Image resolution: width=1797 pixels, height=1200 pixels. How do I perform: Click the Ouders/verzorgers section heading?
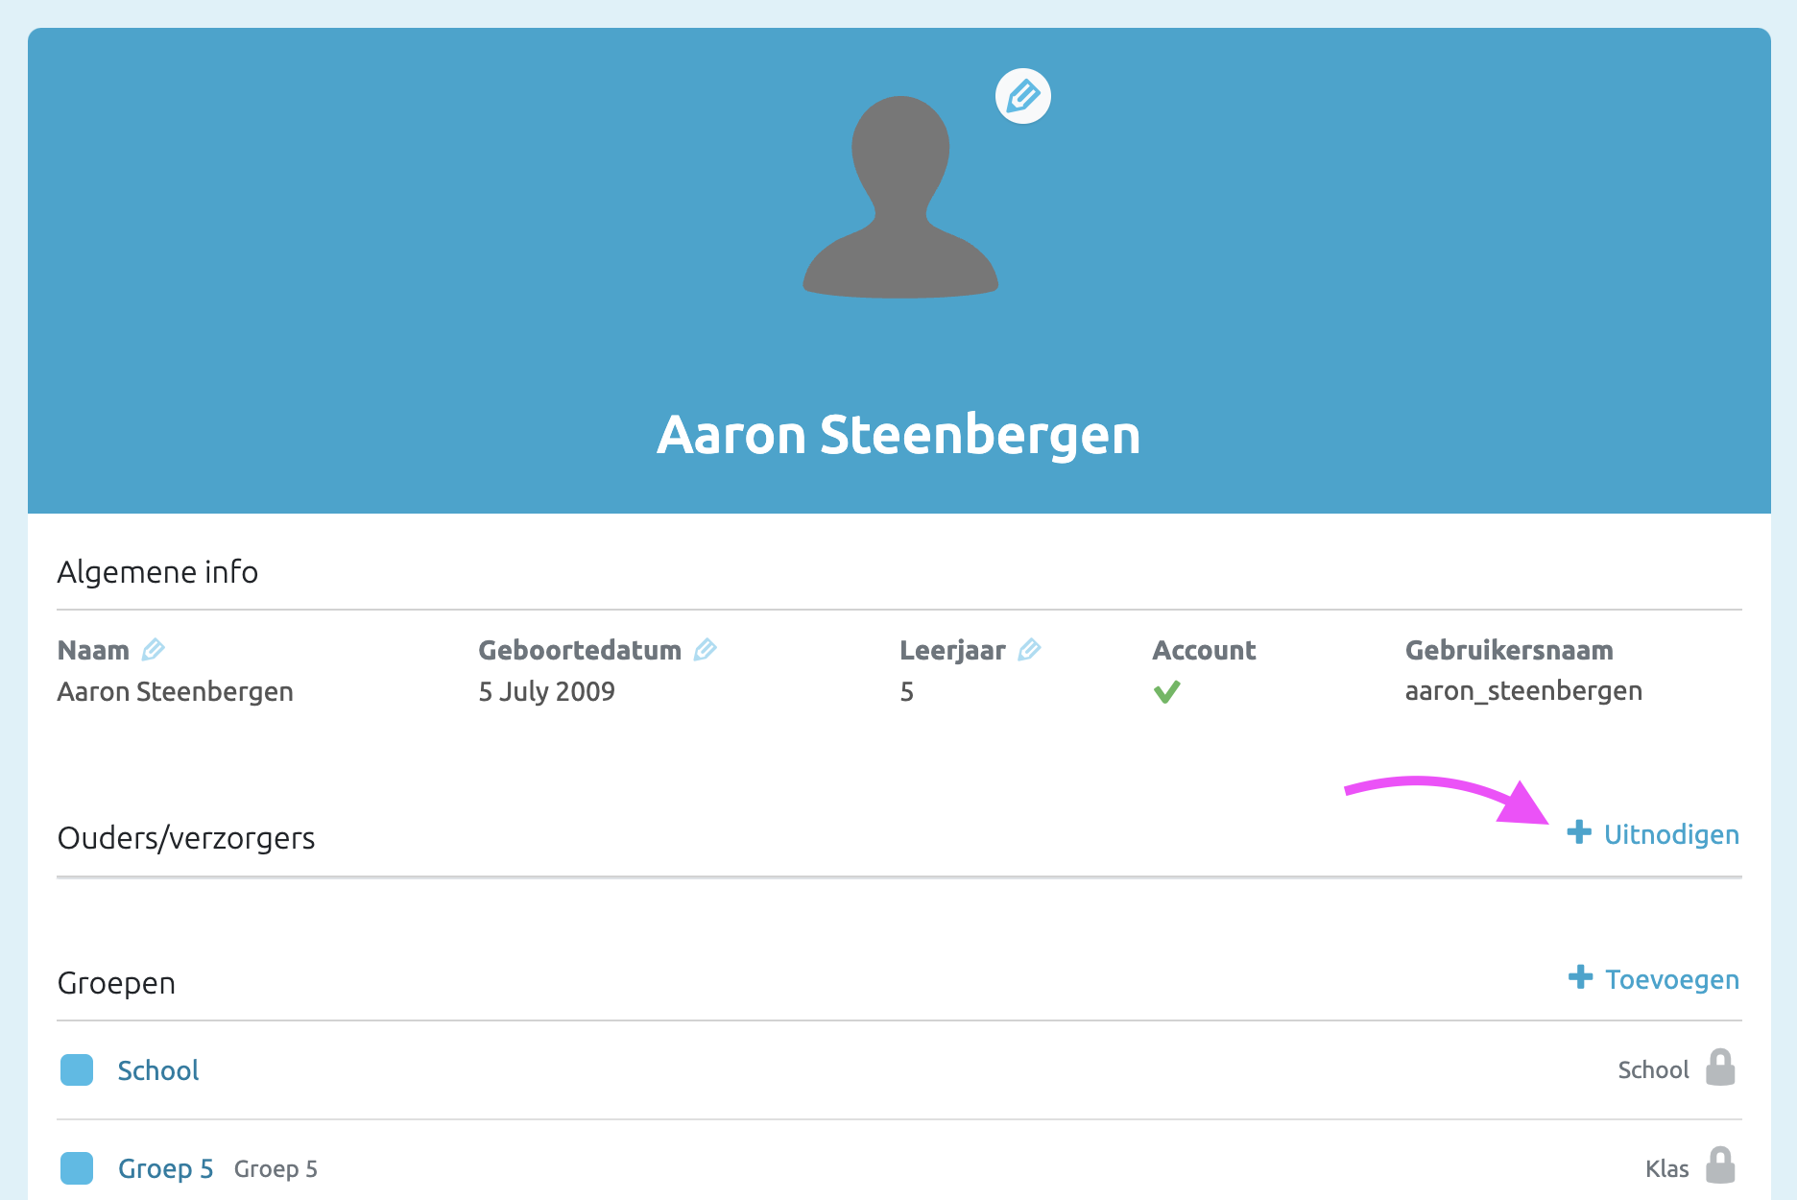[186, 838]
